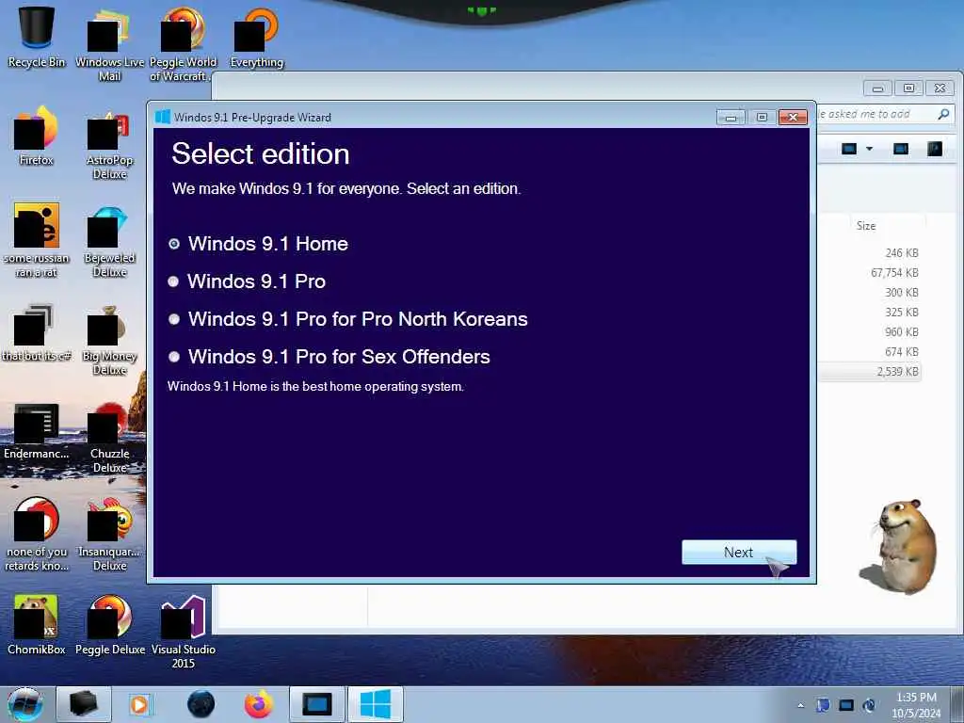Viewport: 964px width, 723px height.
Task: Launch Peggle World of Warcraft shortcut
Action: pos(183,44)
